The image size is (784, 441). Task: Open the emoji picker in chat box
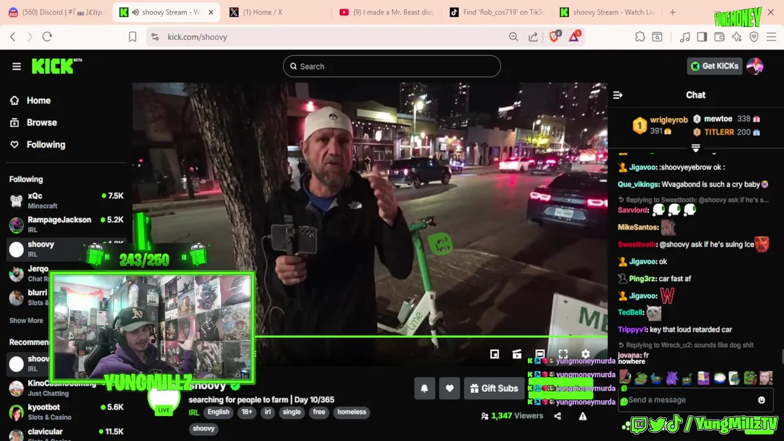[761, 400]
